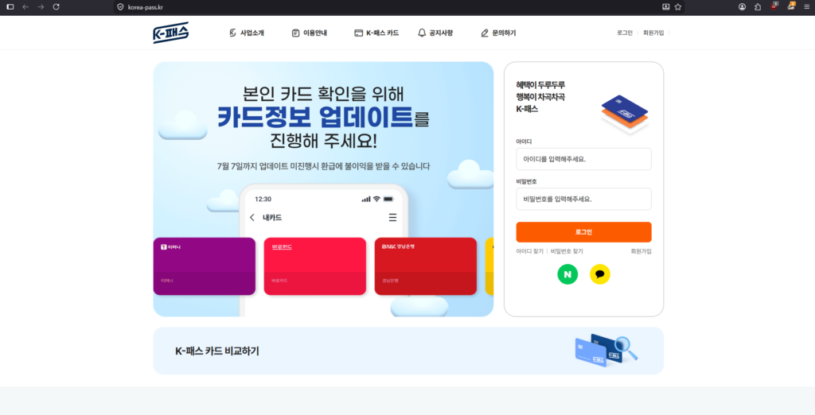The height and width of the screenshot is (415, 815).
Task: Select the red 바로카드 card
Action: pos(315,266)
